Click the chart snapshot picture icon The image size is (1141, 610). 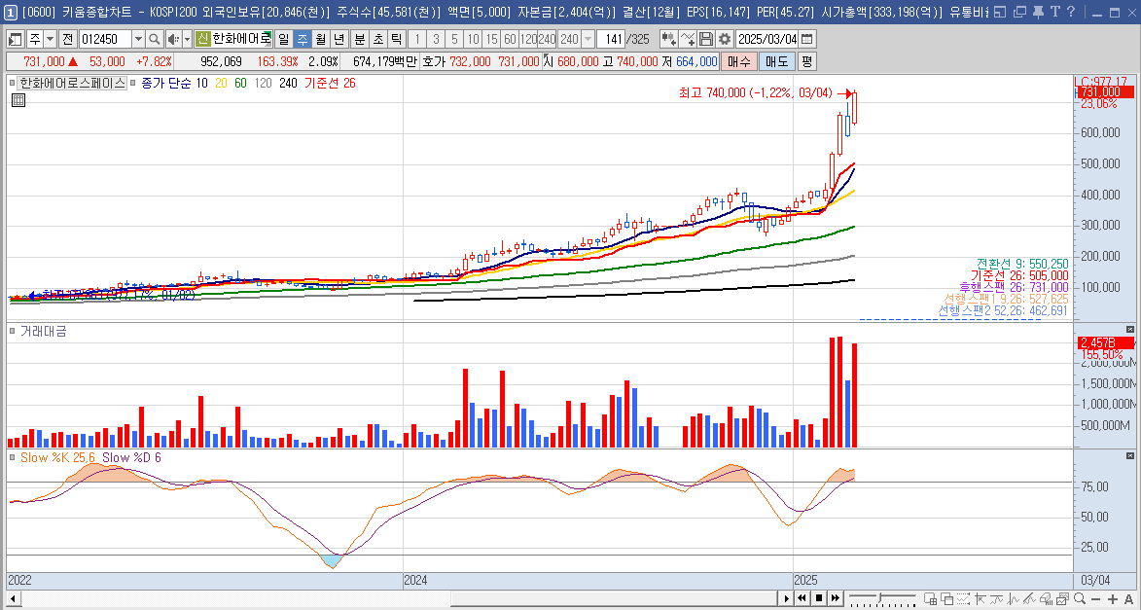[1063, 598]
